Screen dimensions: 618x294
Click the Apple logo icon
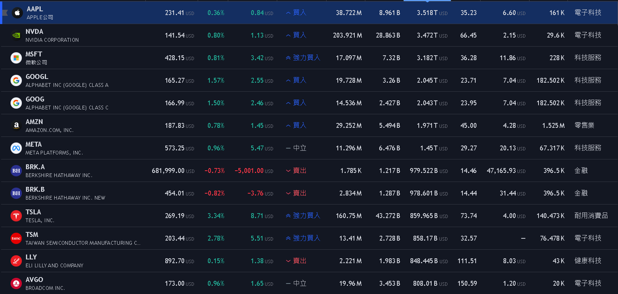(17, 13)
